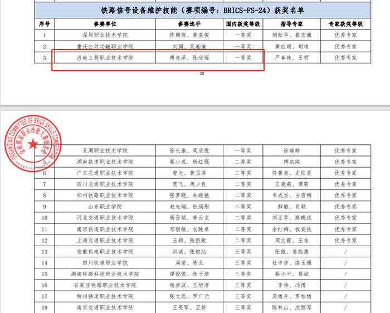Click the cell 四川交通职业技术学院

tap(105, 184)
